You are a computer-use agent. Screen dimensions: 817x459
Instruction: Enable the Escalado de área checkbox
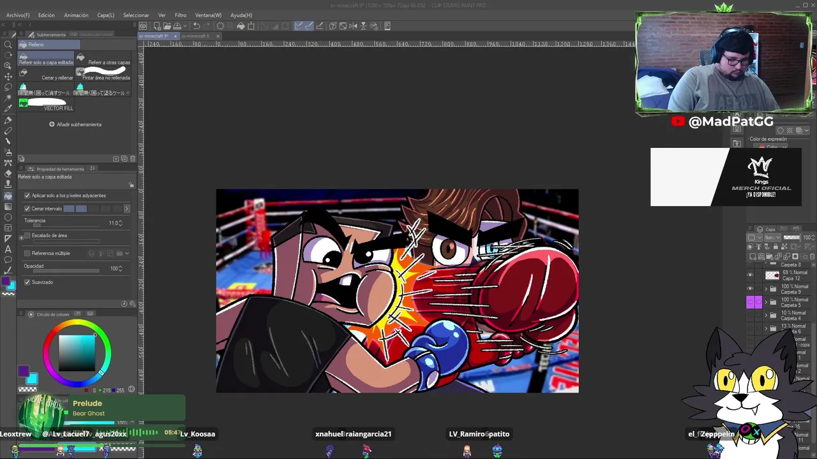(x=27, y=236)
